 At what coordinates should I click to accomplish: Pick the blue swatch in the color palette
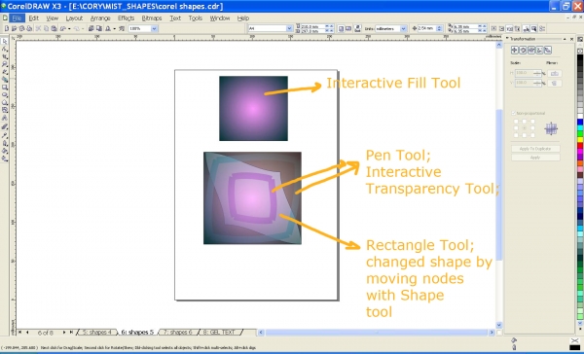(580, 122)
